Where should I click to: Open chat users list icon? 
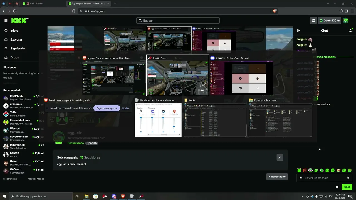[x=350, y=31]
